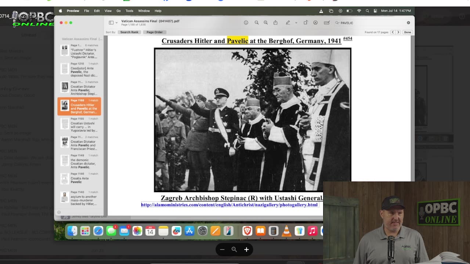Zoom out using Preview toolbar magnifier
This screenshot has width=470, height=264.
[257, 23]
